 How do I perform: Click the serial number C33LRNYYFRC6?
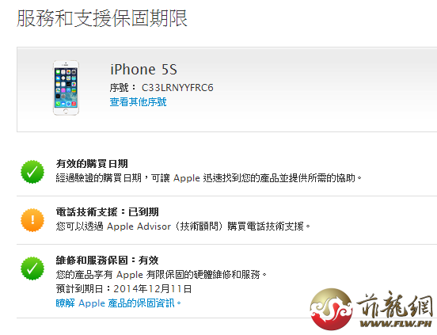[x=177, y=88]
